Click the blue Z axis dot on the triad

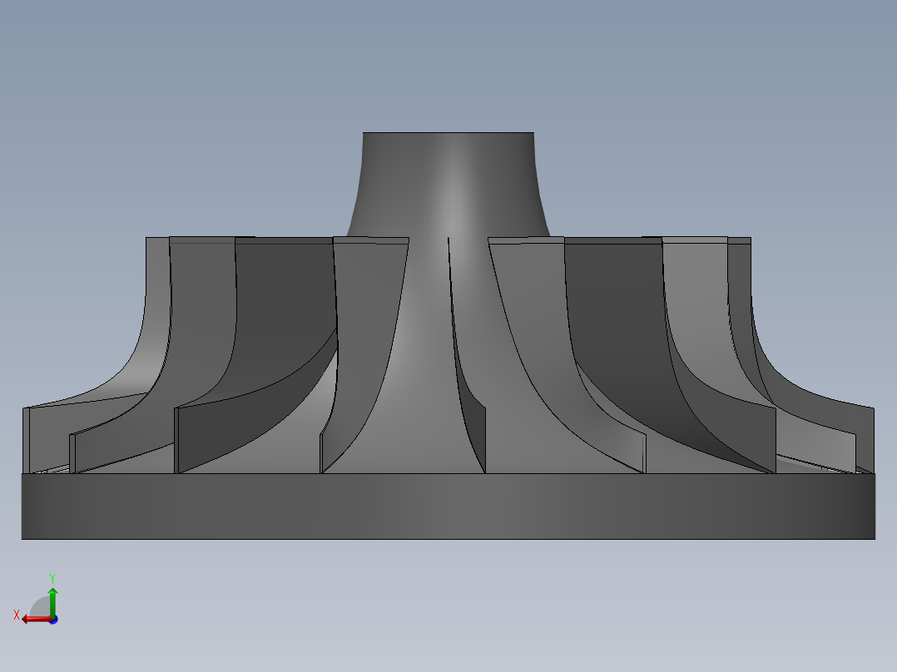point(54,620)
